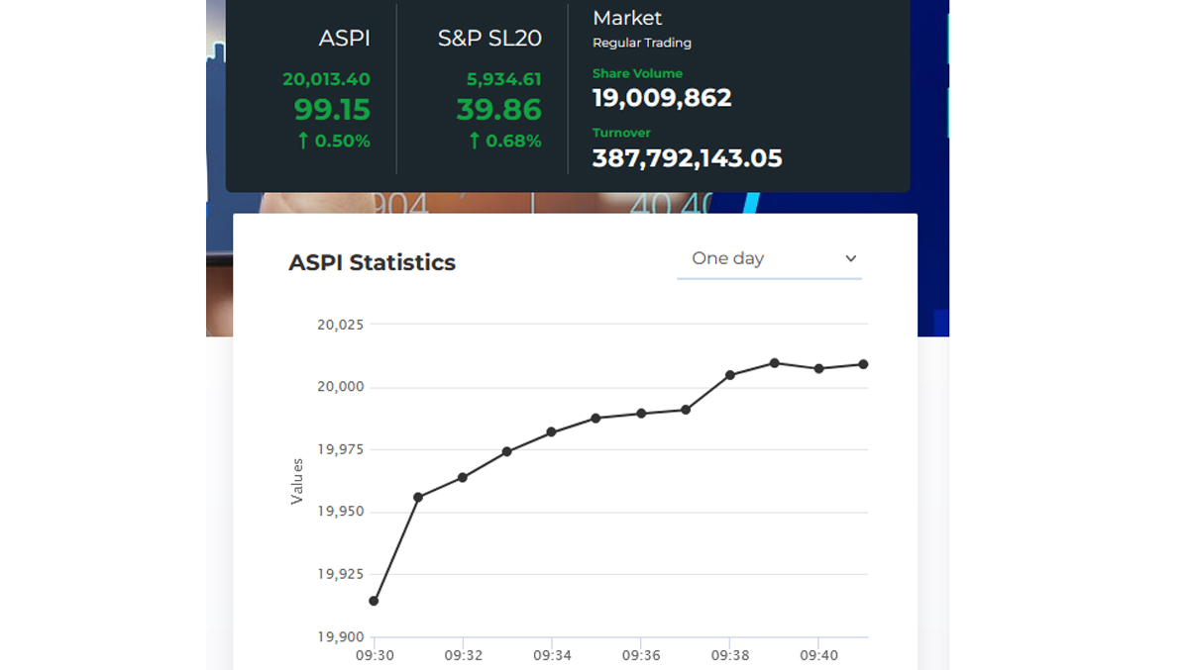Image resolution: width=1189 pixels, height=670 pixels.
Task: Click the 09:38 time axis label
Action: (730, 655)
